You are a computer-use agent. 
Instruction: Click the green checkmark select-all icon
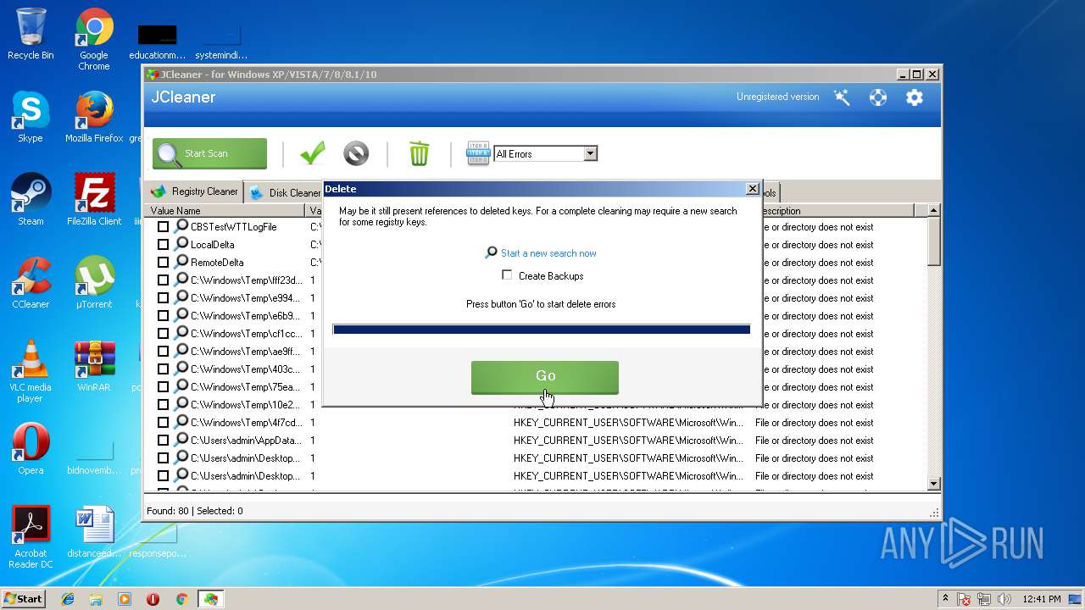click(x=313, y=153)
